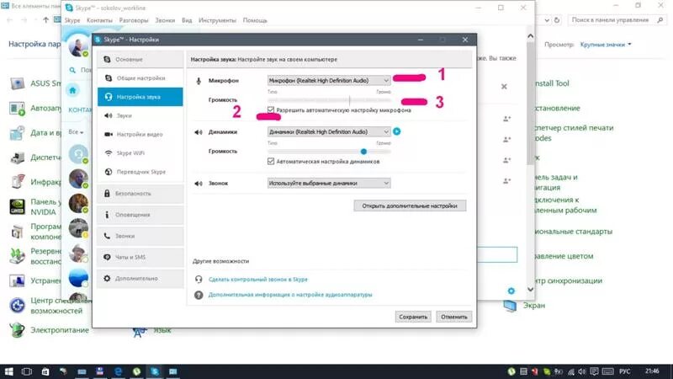Click headset icon near test call
Viewport: 673px width, 379px height.
[x=199, y=280]
